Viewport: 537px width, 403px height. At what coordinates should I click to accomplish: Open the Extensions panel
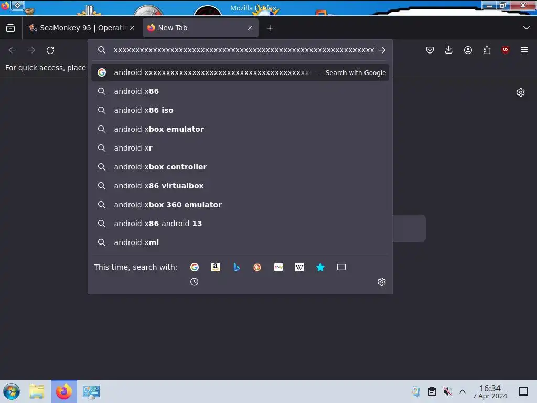point(487,50)
